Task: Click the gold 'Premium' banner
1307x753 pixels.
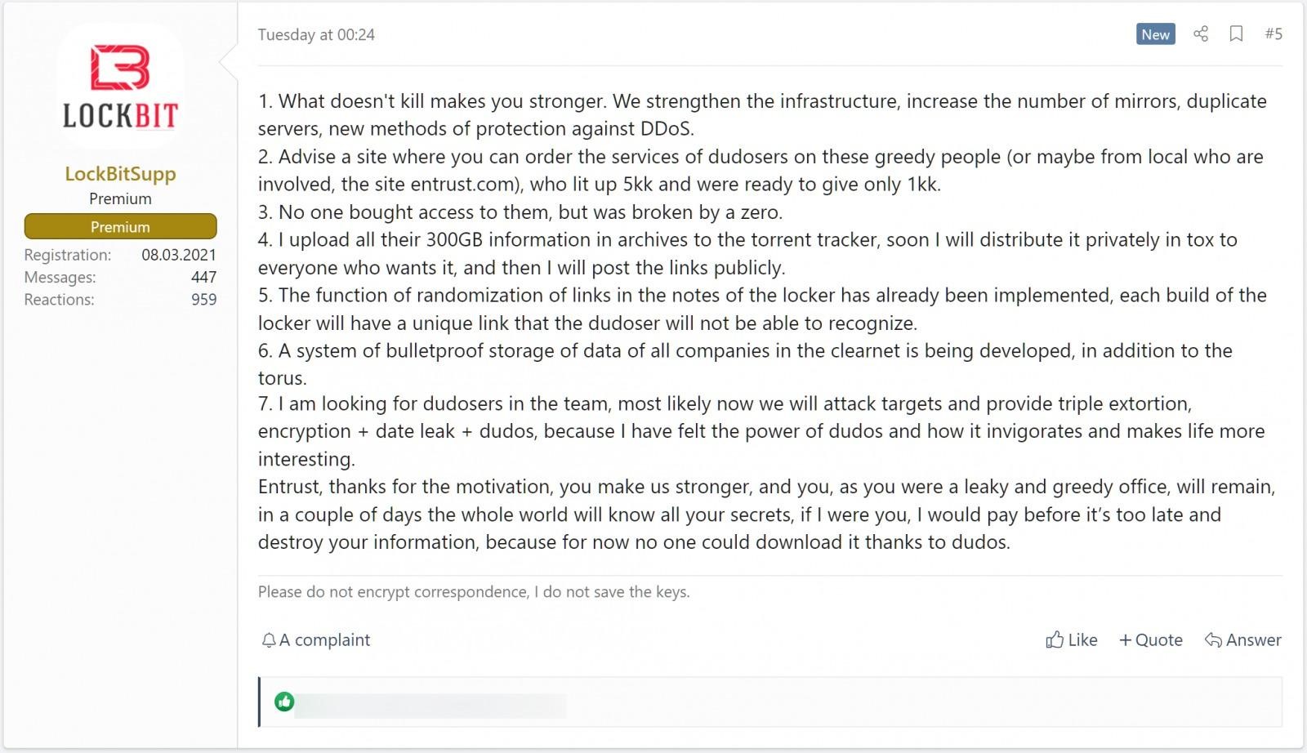Action: click(x=120, y=226)
